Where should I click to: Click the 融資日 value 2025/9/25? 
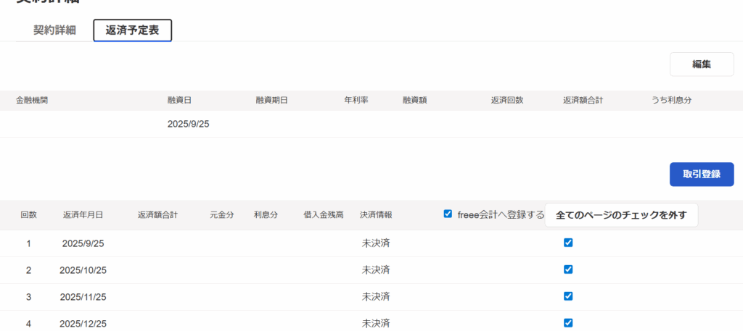point(189,125)
